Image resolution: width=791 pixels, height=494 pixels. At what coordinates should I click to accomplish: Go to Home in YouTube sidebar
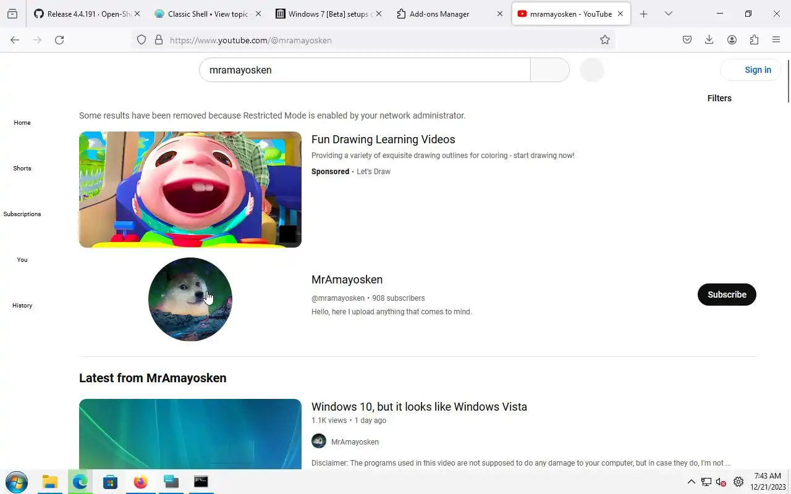(x=22, y=122)
